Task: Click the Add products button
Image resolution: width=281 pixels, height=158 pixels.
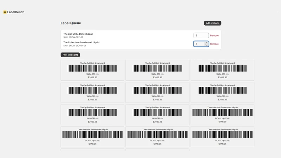Action: point(213,23)
